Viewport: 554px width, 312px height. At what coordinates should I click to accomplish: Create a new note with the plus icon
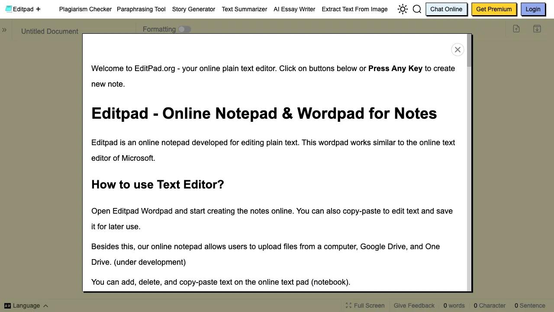coord(38,9)
